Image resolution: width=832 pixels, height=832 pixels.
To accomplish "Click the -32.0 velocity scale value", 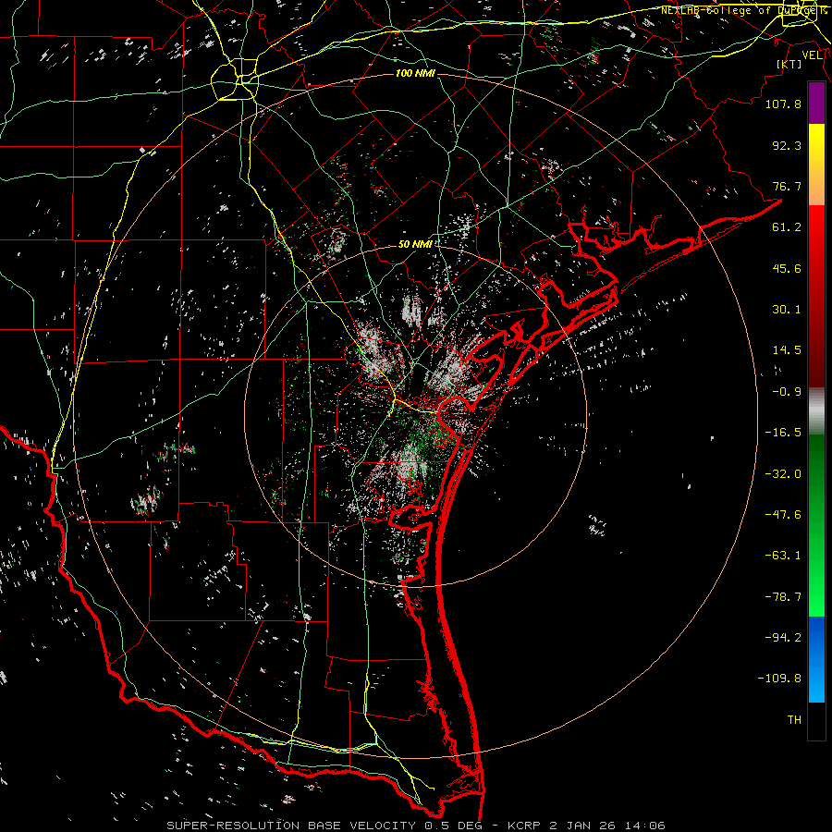I will (x=783, y=473).
